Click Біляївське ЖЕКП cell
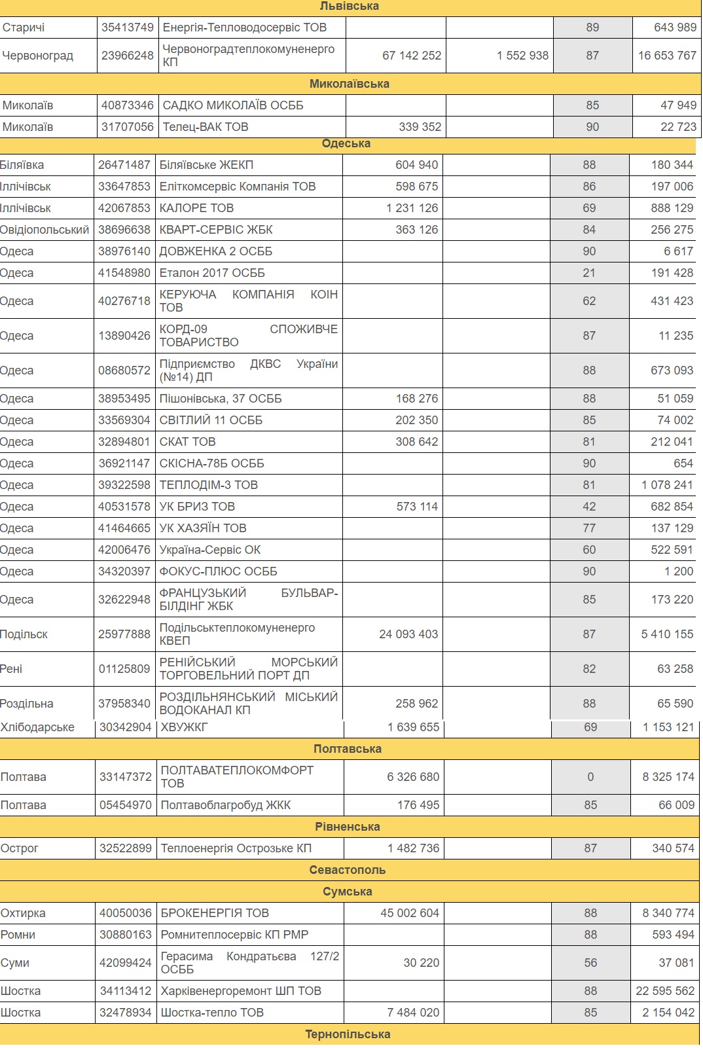Viewport: 703px width, 1048px height. tap(249, 165)
